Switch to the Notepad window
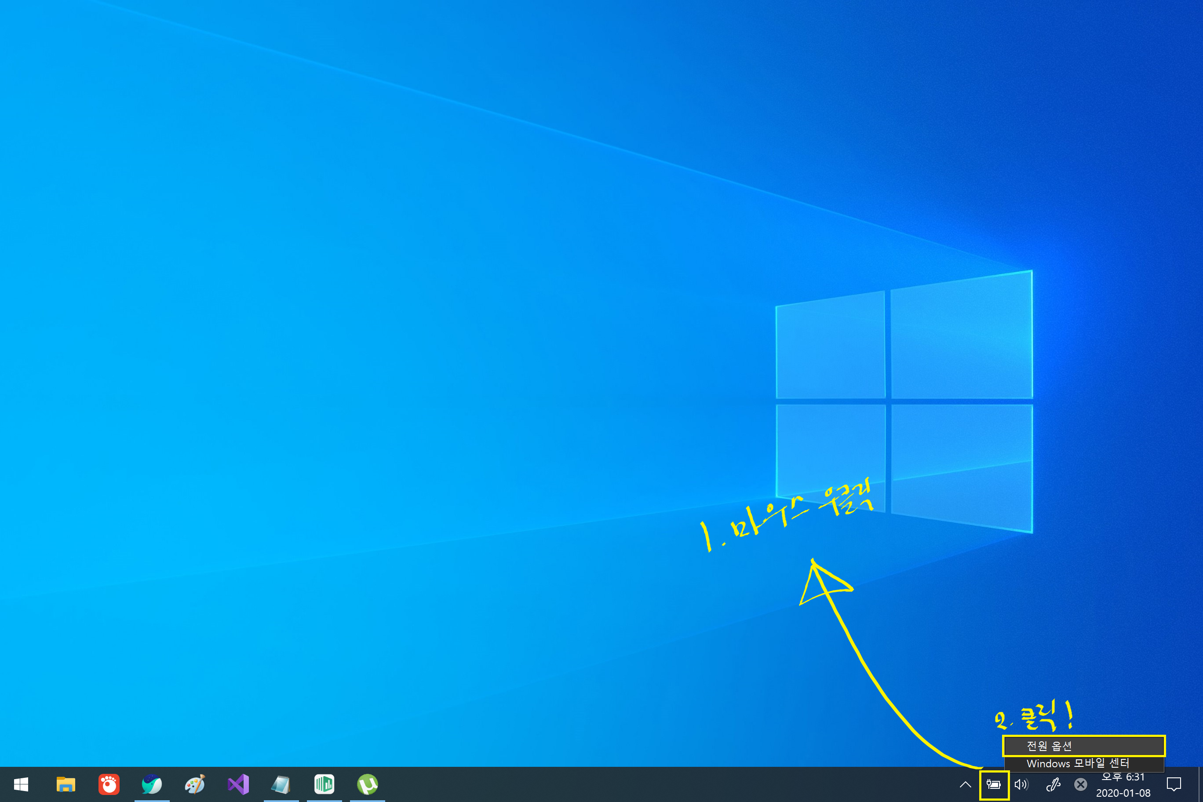1203x802 pixels. (x=281, y=784)
